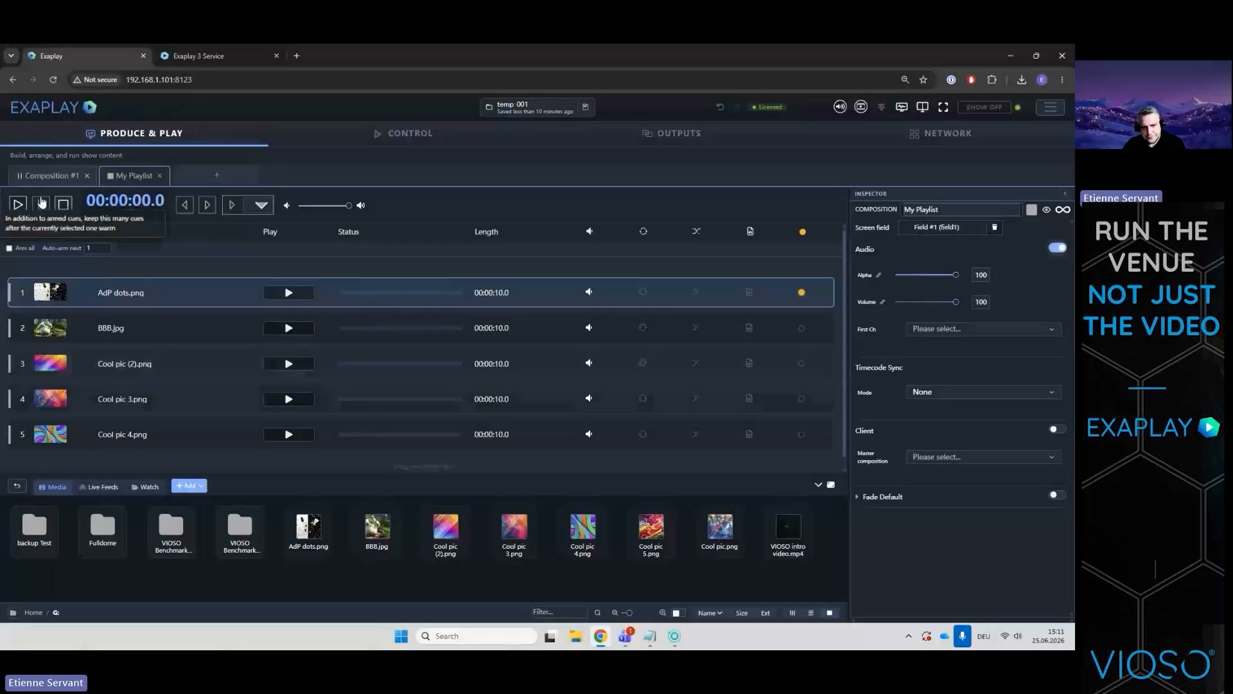Click the split-view display icon in header
1233x694 pixels.
[922, 107]
